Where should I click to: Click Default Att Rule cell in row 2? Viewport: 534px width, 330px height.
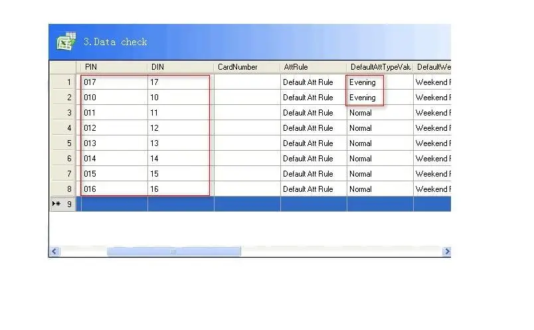pyautogui.click(x=313, y=98)
